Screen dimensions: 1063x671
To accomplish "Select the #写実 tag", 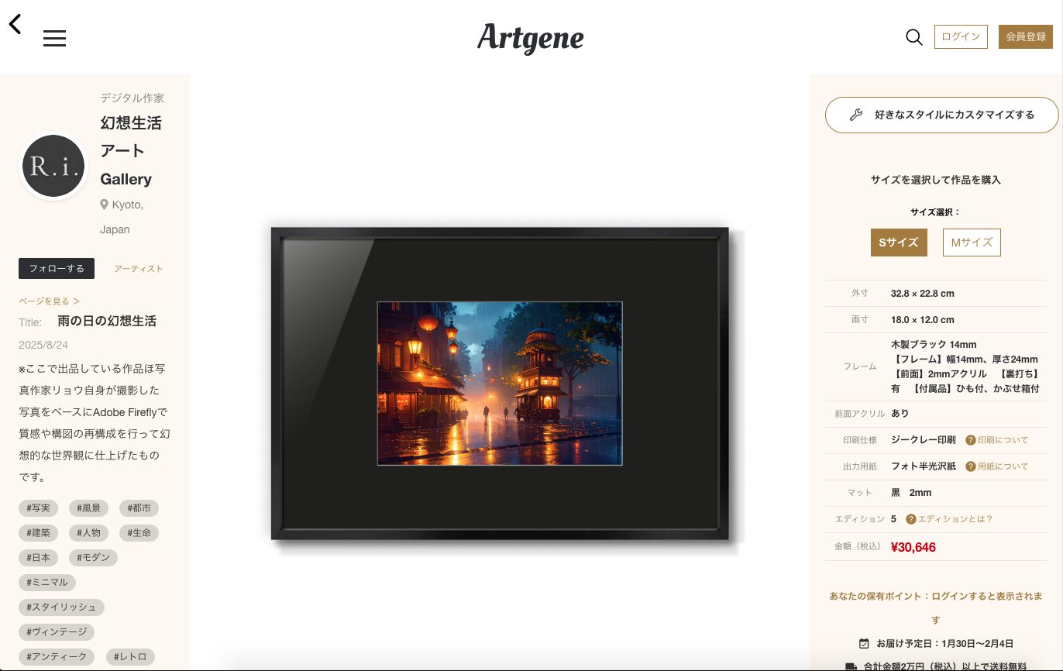I will coord(38,508).
